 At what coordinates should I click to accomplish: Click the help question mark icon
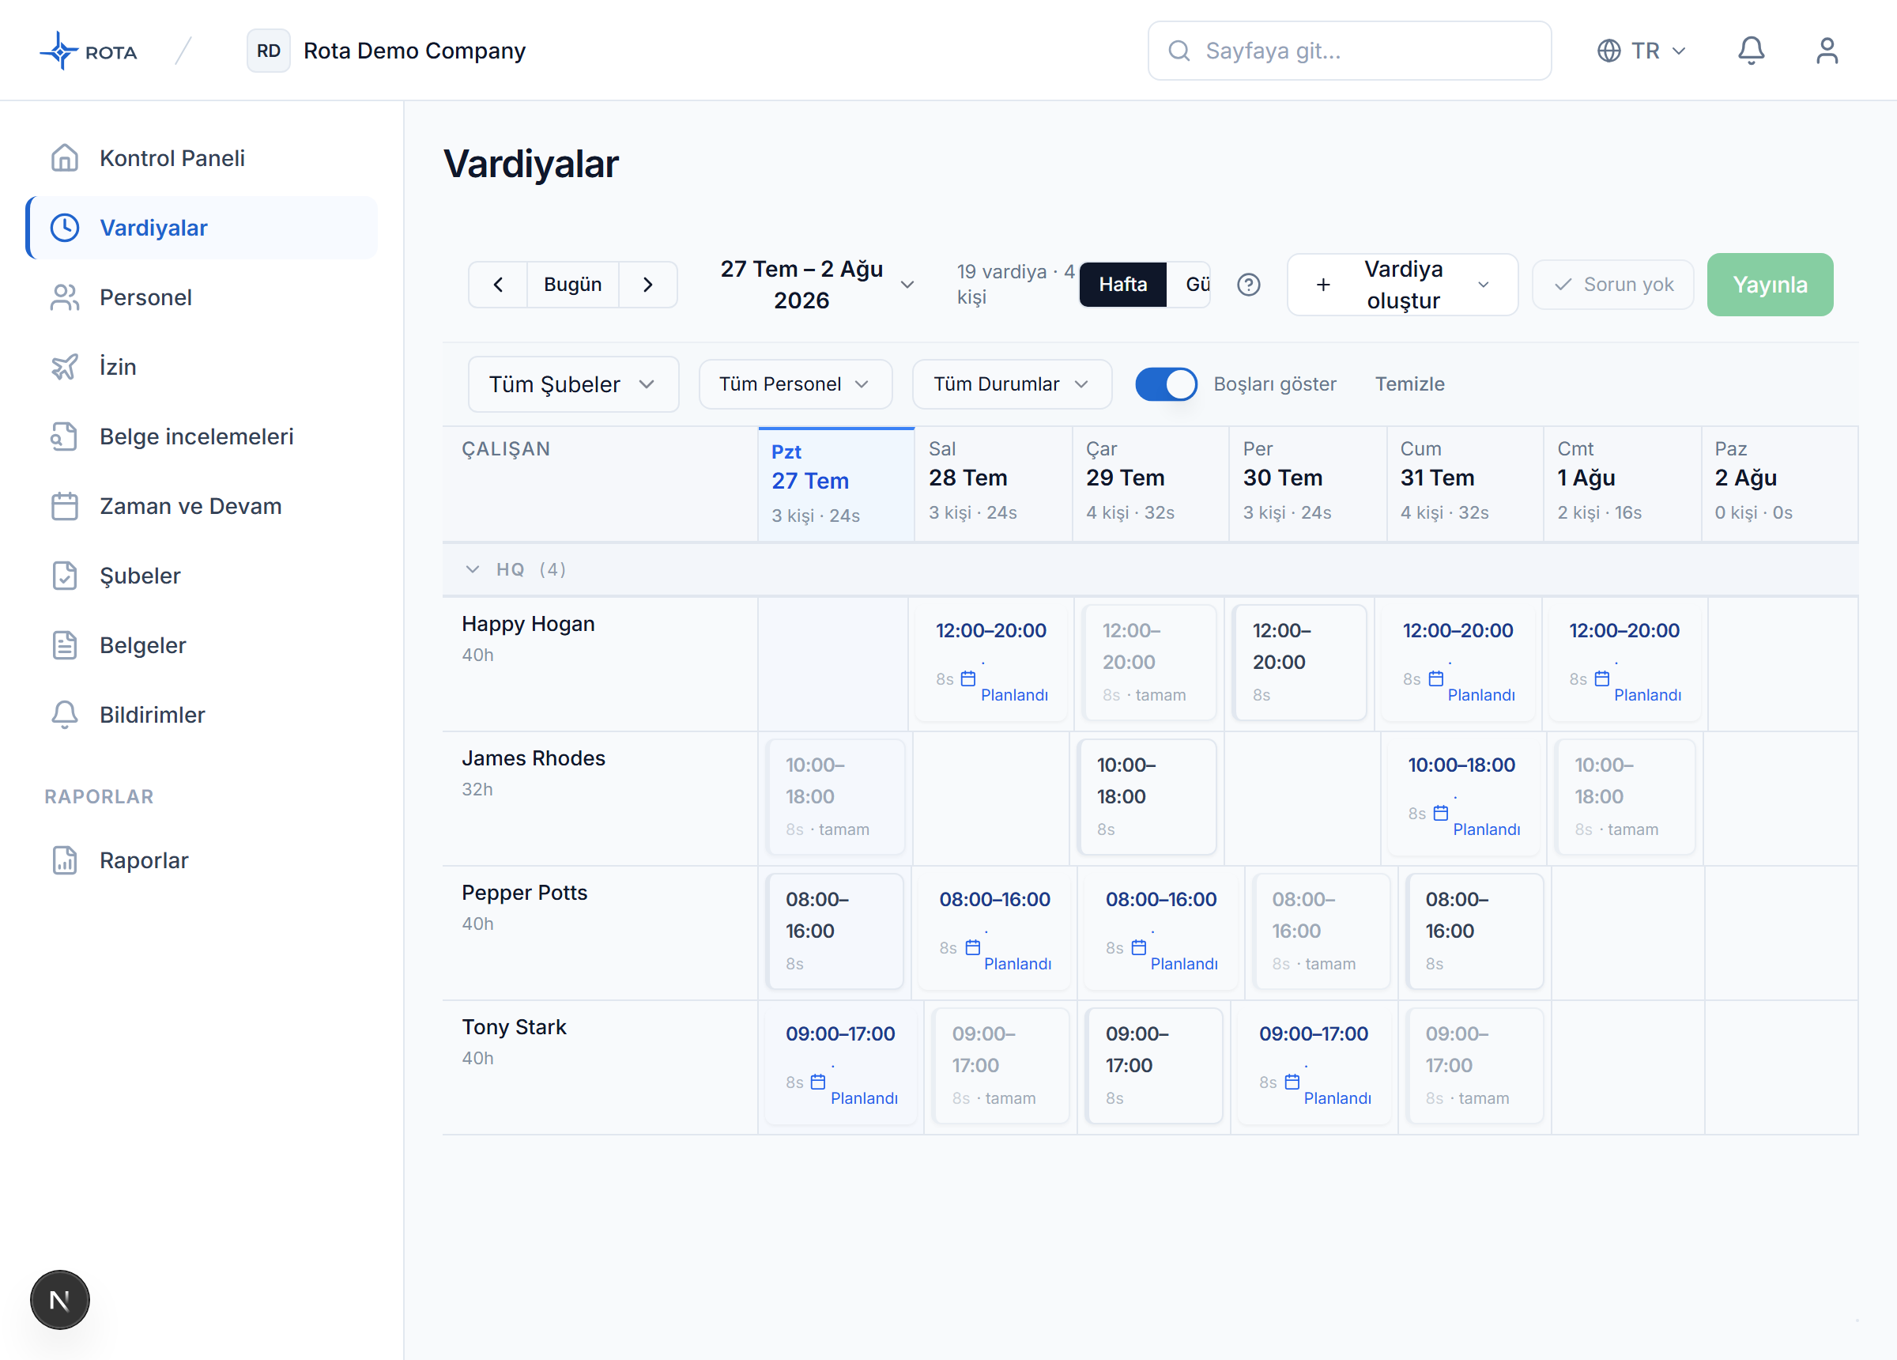(x=1248, y=285)
